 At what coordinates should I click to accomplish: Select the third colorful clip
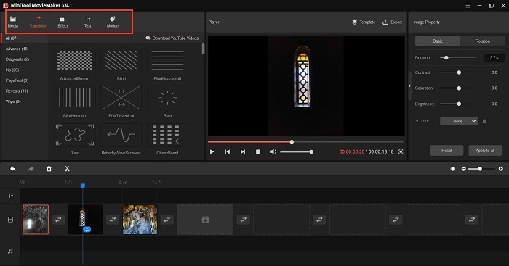(x=140, y=220)
